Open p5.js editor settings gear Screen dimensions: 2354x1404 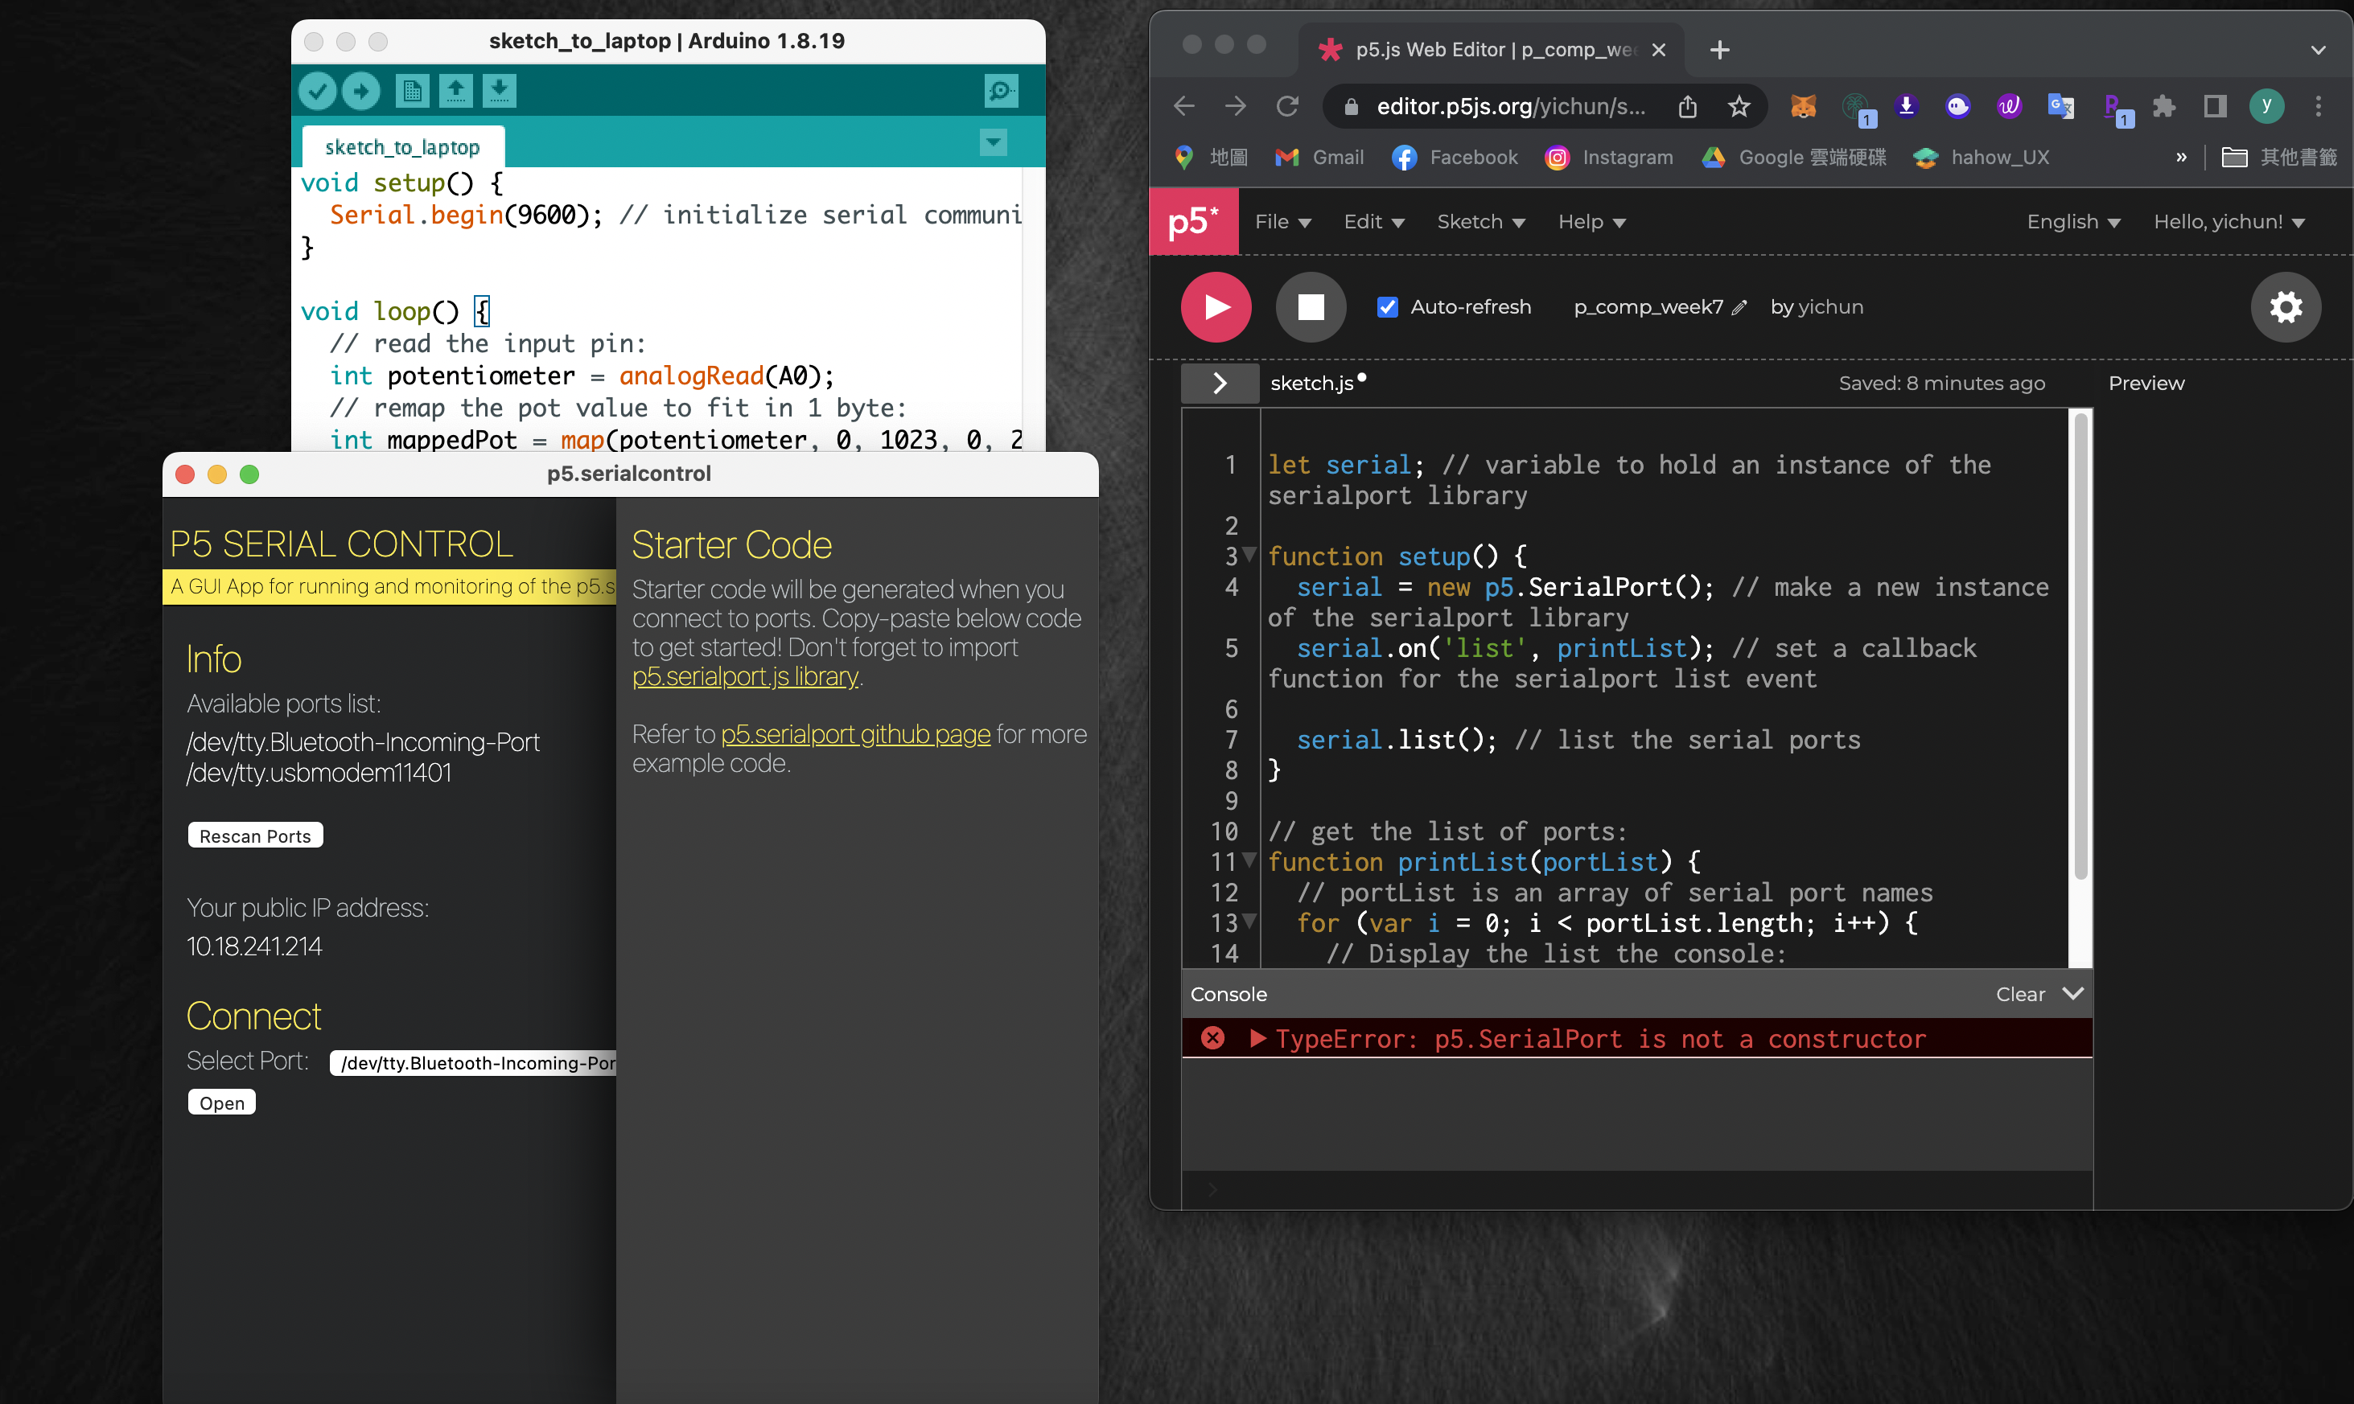(2285, 306)
